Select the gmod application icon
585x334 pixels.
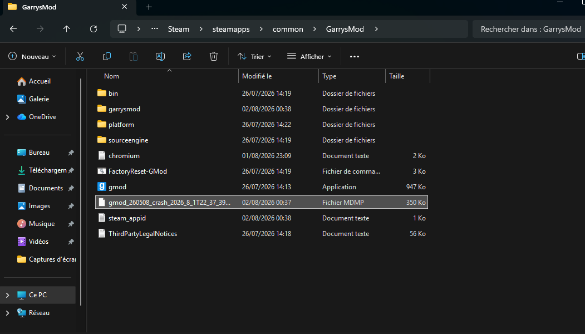coord(101,186)
